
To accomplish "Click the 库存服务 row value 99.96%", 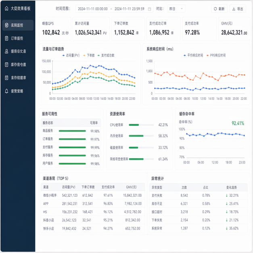I will click(x=95, y=156).
